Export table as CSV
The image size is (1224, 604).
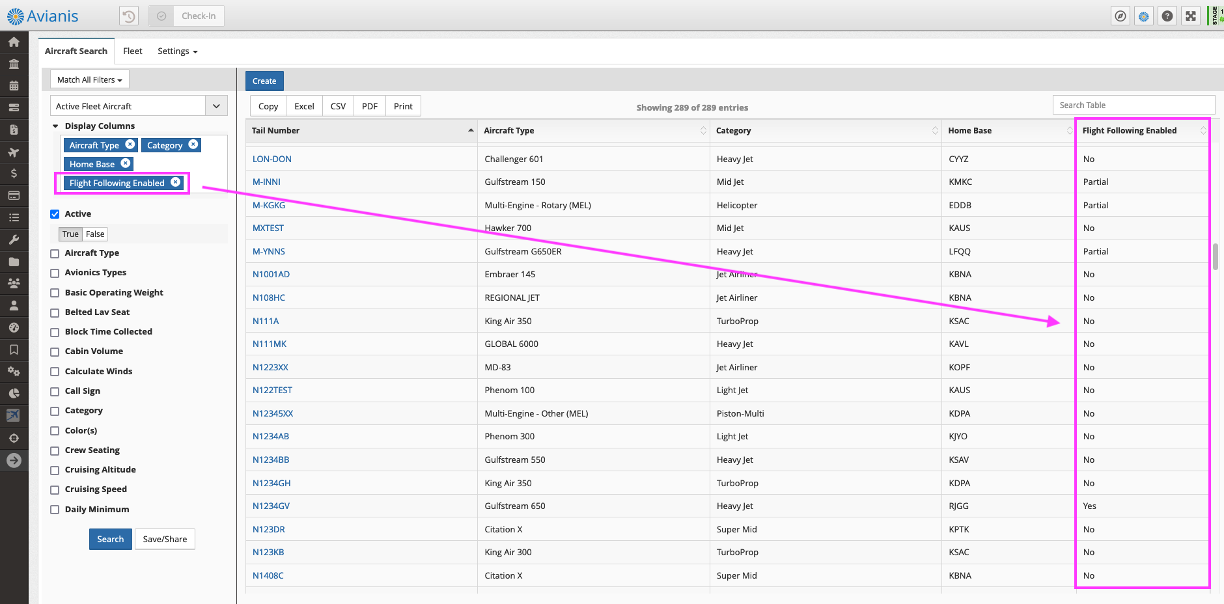point(338,106)
